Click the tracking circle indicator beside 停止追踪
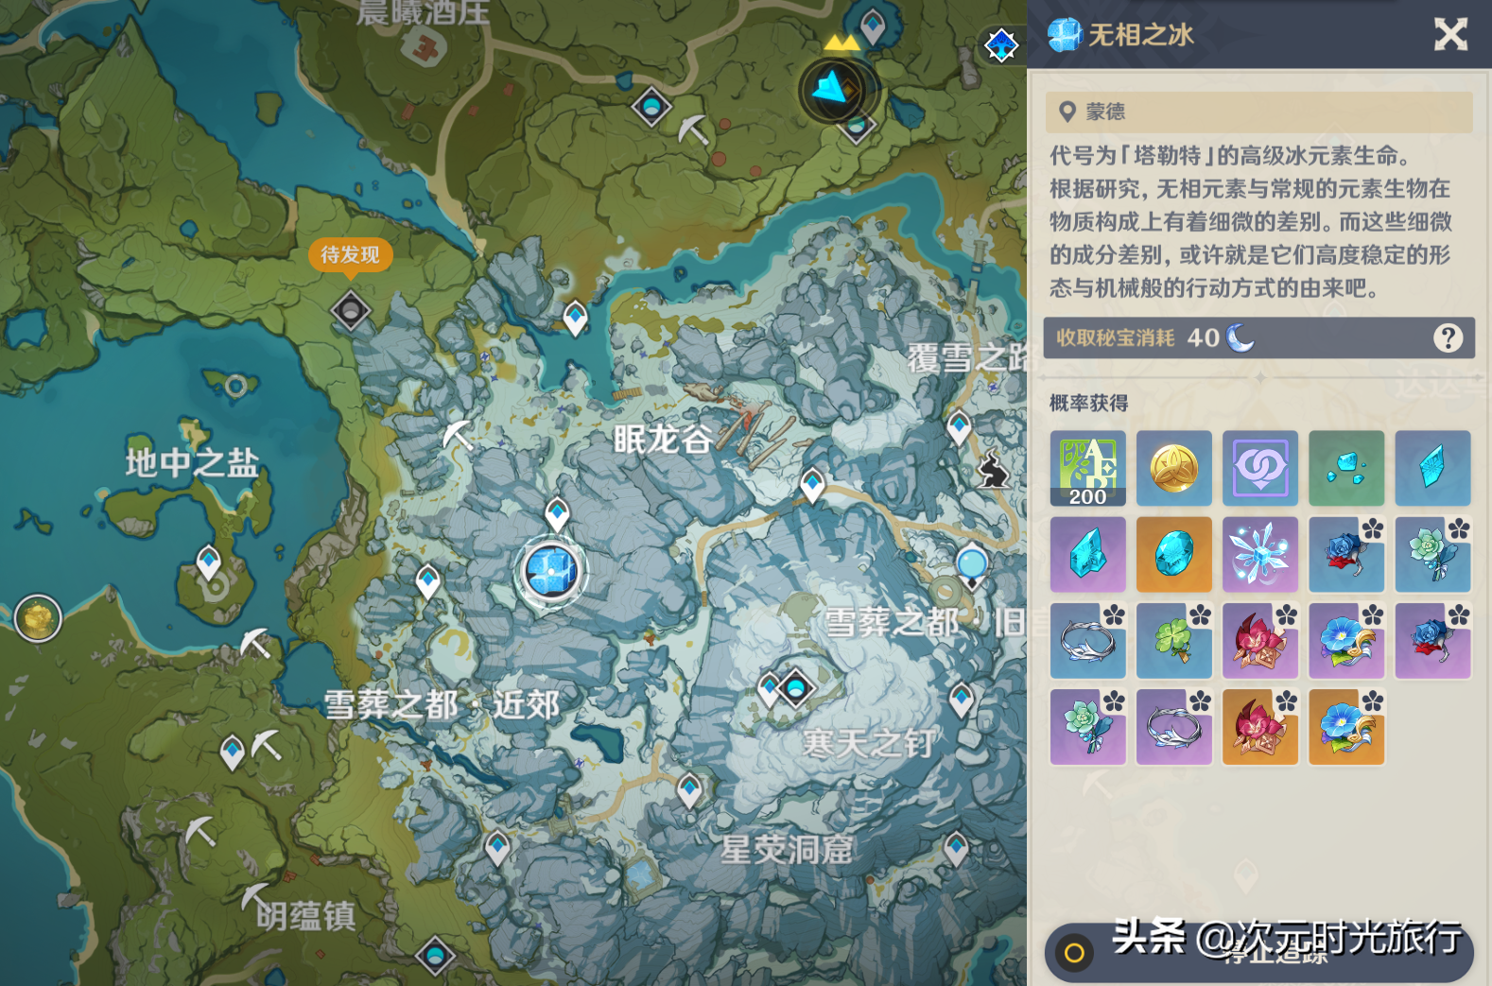The width and height of the screenshot is (1492, 986). pyautogui.click(x=1074, y=953)
